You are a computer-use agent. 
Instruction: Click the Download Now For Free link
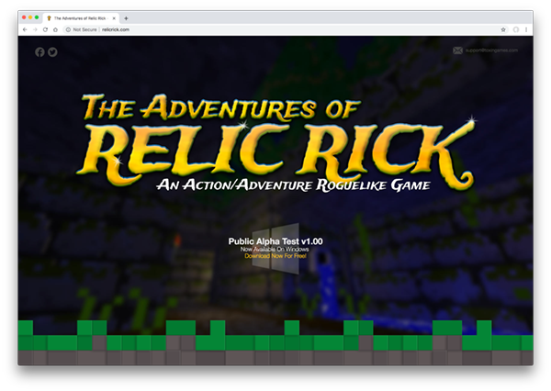tap(275, 256)
